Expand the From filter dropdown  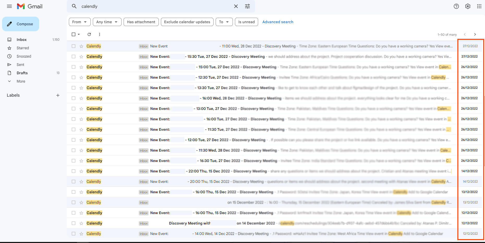[x=80, y=22]
